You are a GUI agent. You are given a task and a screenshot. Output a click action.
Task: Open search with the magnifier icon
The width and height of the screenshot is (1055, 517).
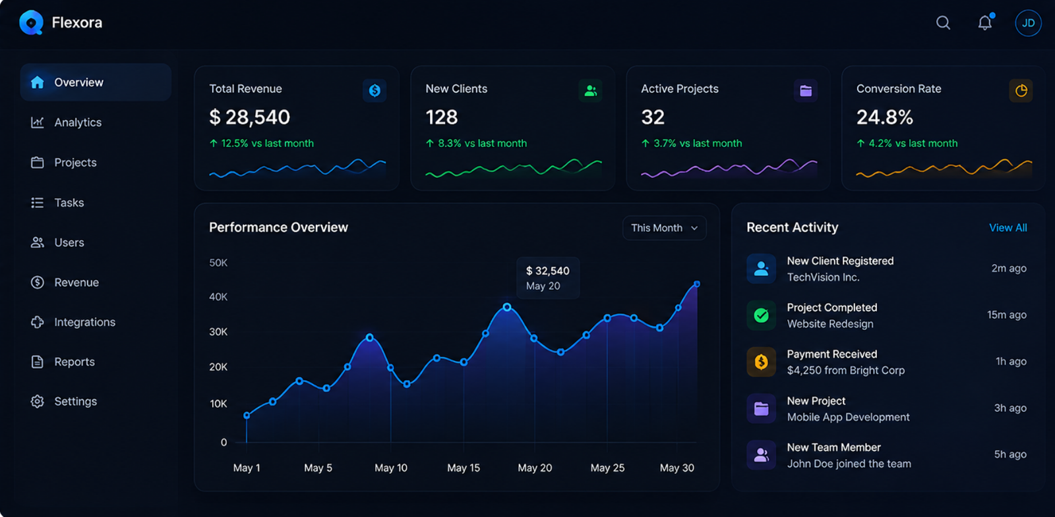click(x=943, y=23)
